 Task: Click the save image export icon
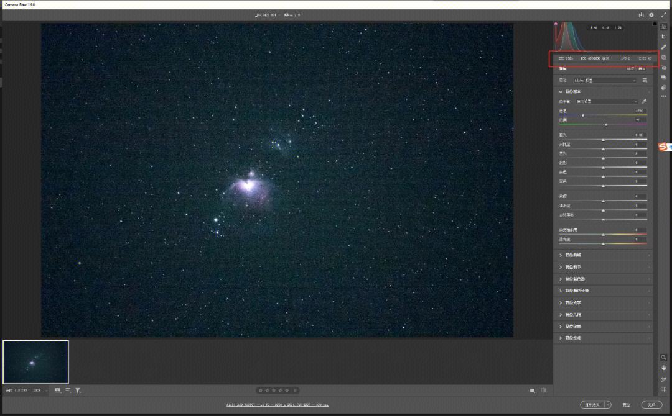(641, 15)
